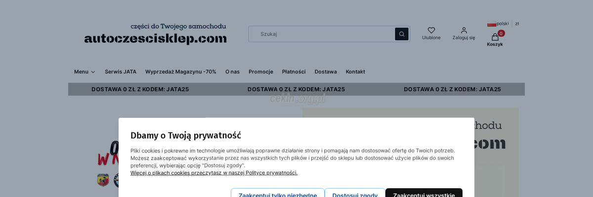The image size is (593, 197).
Task: Click the Ulubione label
Action: click(x=431, y=38)
